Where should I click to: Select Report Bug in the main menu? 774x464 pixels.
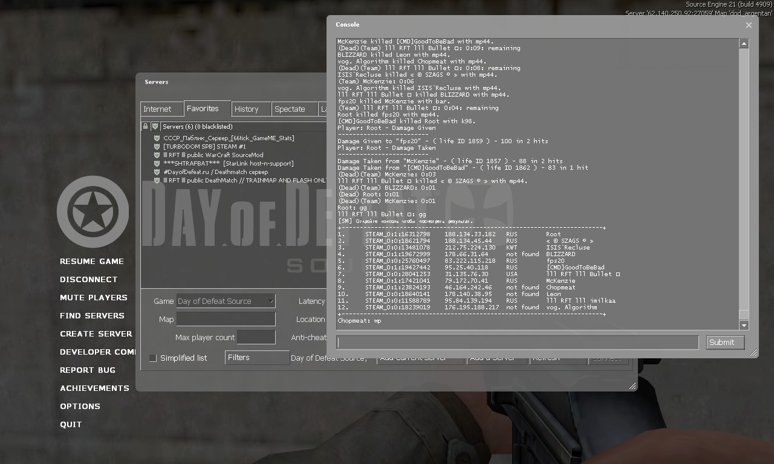pos(88,370)
